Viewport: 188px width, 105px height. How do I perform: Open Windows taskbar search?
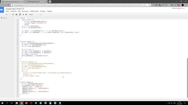click(7, 103)
